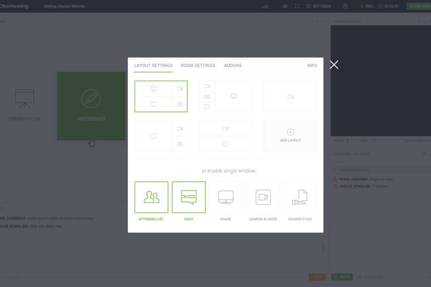Enable the Attendee List single window
This screenshot has width=431, height=287.
(x=151, y=197)
